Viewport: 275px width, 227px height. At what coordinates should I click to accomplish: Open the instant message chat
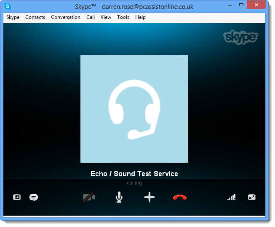click(x=34, y=198)
